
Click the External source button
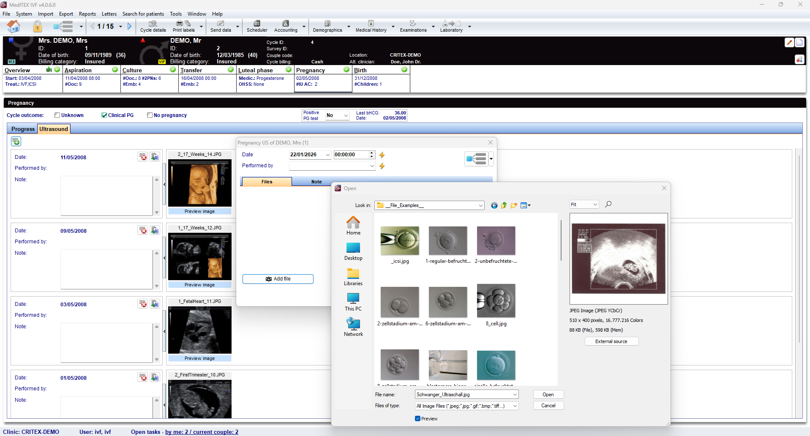tap(611, 341)
